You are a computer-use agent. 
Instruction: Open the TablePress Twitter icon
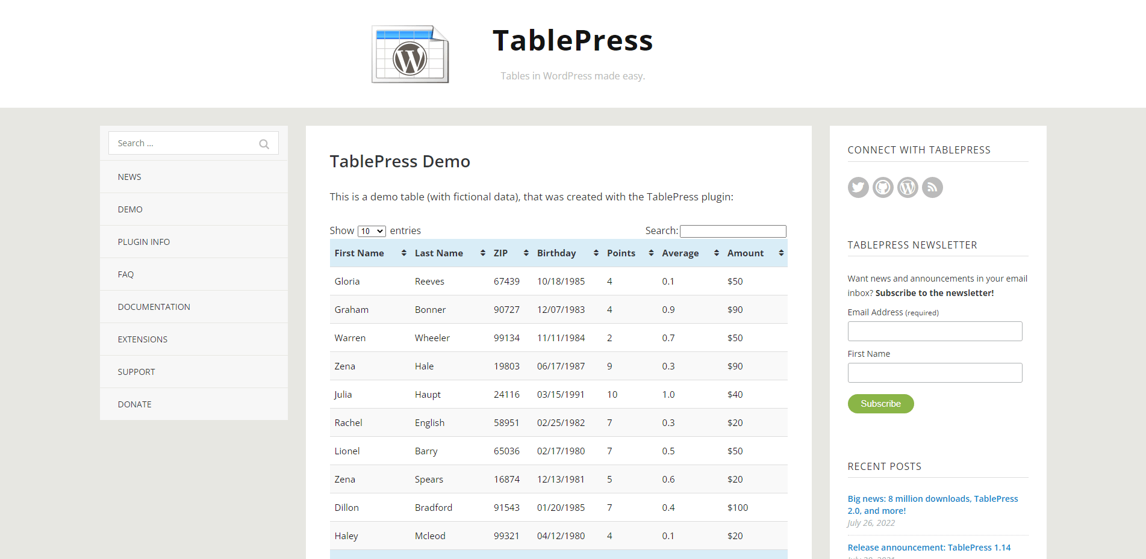(x=858, y=187)
